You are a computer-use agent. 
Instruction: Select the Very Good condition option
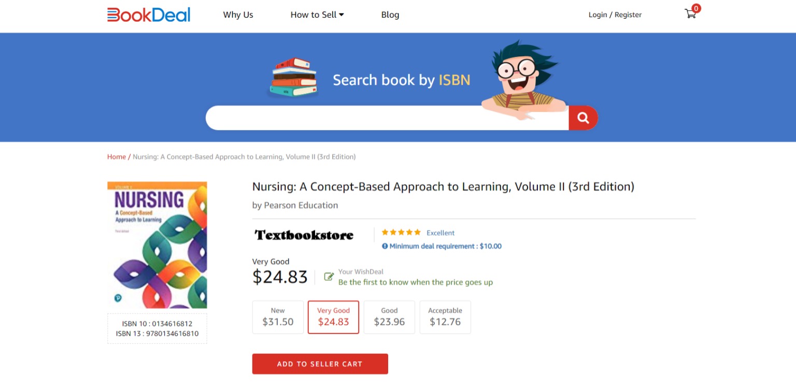(x=333, y=317)
